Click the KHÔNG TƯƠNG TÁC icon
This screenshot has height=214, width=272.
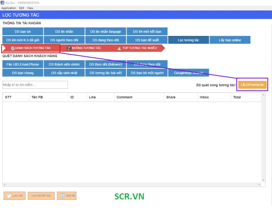click(69, 48)
